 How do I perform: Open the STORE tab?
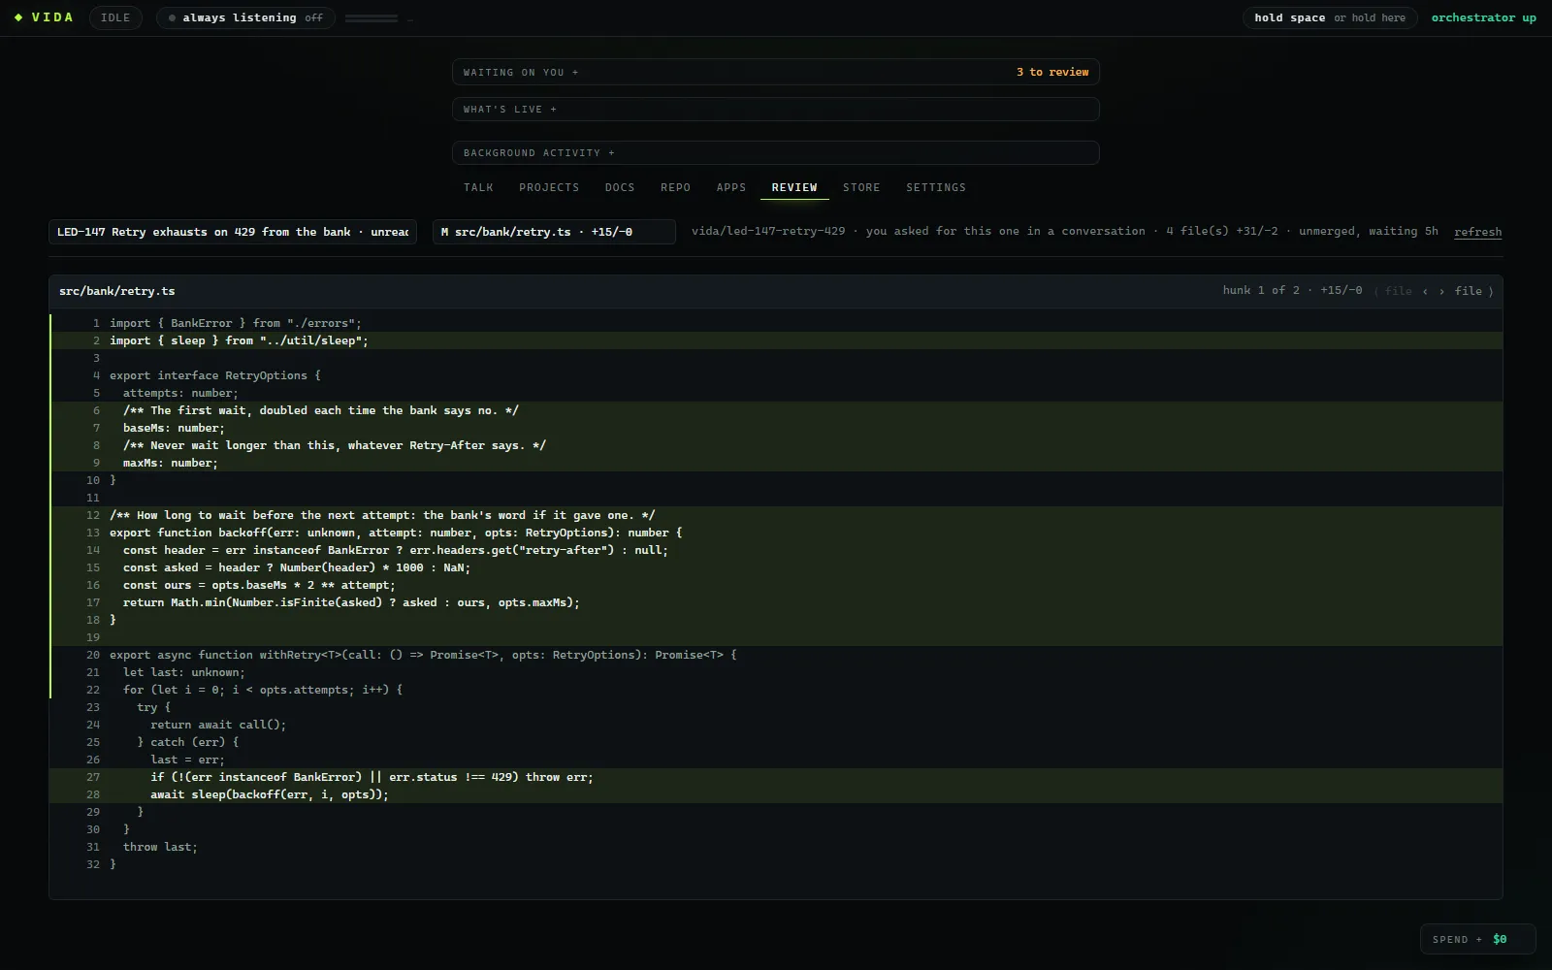861,187
